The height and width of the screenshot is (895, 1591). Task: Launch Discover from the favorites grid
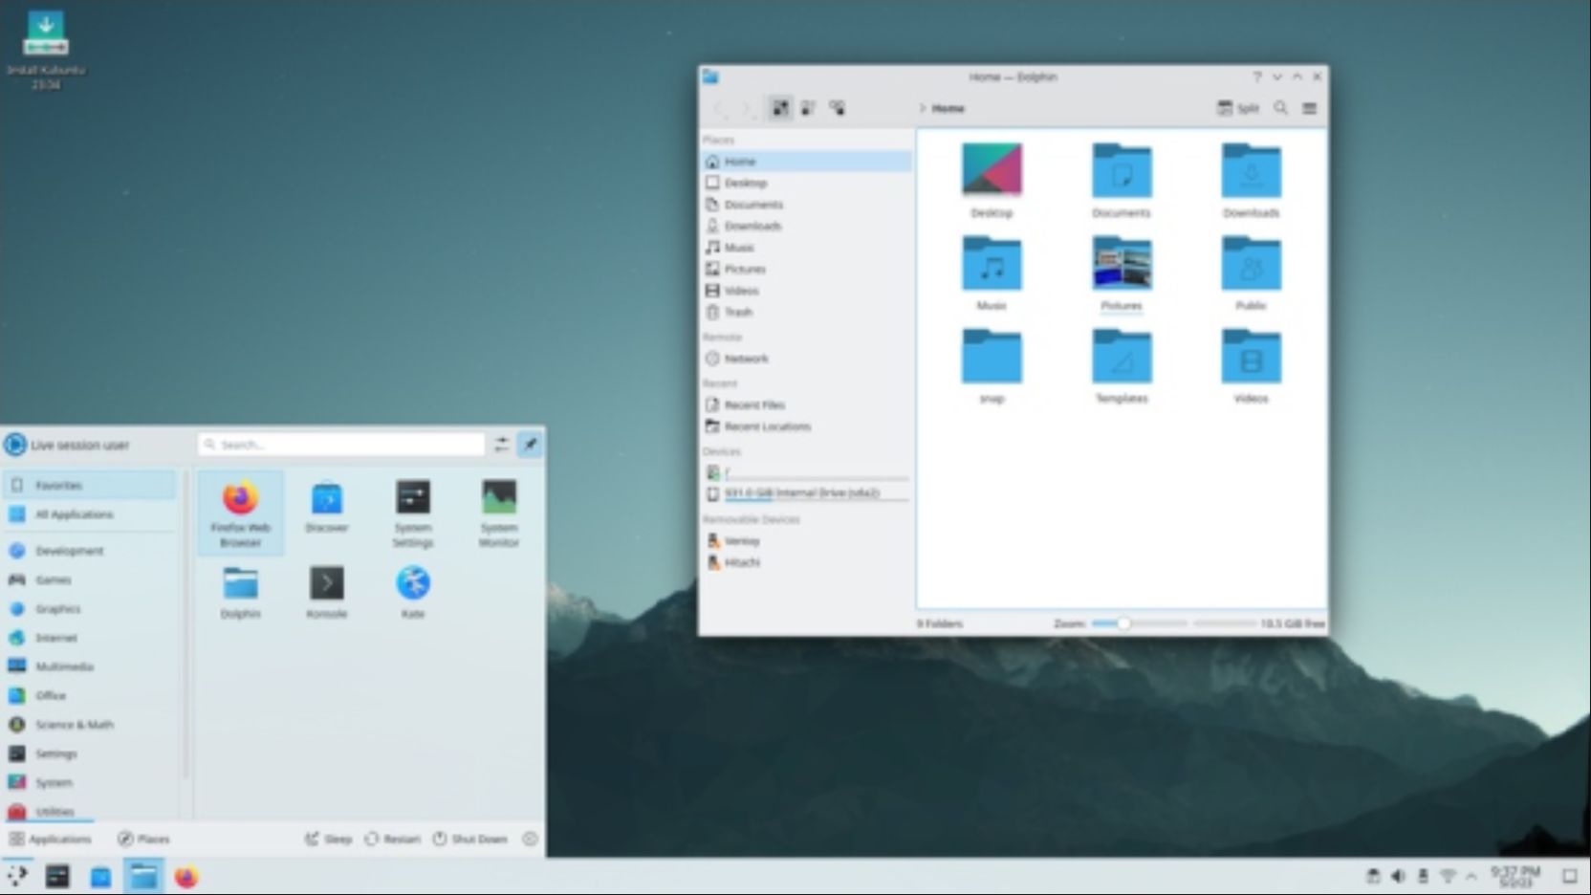pyautogui.click(x=326, y=507)
